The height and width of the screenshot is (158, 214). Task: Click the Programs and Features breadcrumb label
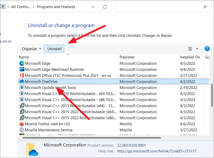click(56, 7)
